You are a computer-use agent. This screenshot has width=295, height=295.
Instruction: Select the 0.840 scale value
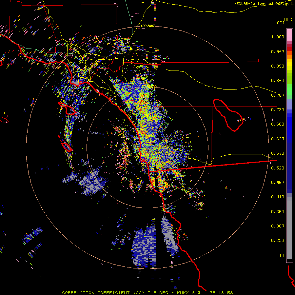[278, 81]
